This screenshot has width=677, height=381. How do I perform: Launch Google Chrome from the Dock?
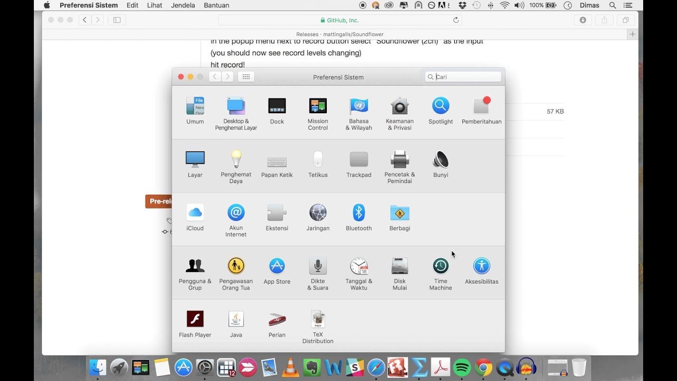click(483, 367)
